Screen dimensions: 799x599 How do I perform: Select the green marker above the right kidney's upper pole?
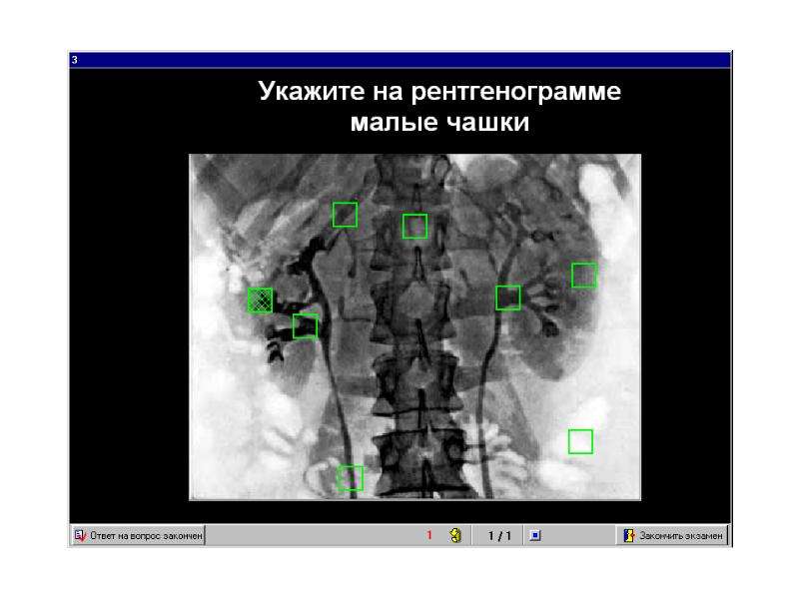point(345,215)
